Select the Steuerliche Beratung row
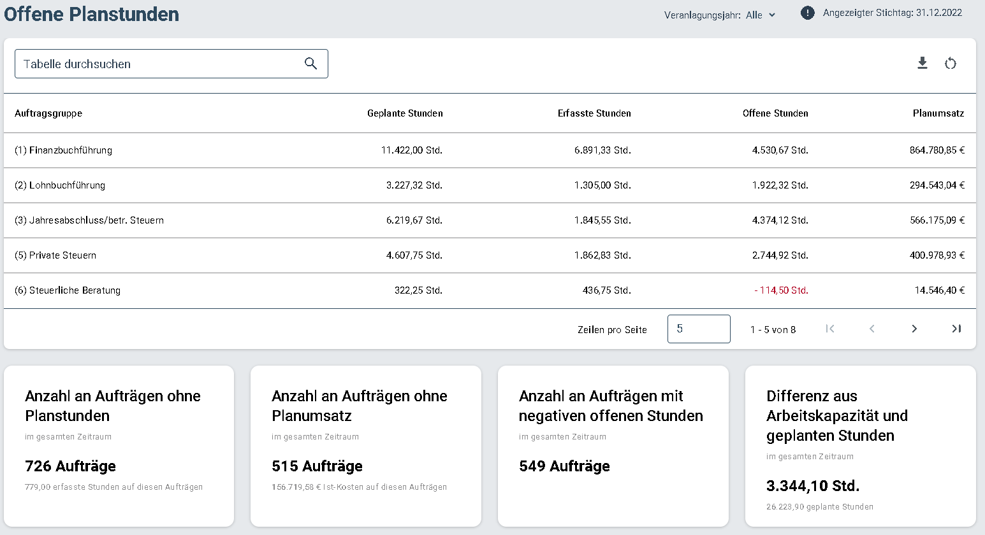This screenshot has width=985, height=535. tap(490, 290)
